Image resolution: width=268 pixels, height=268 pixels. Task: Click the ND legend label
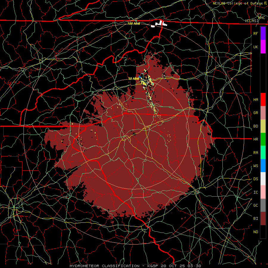tap(256, 232)
